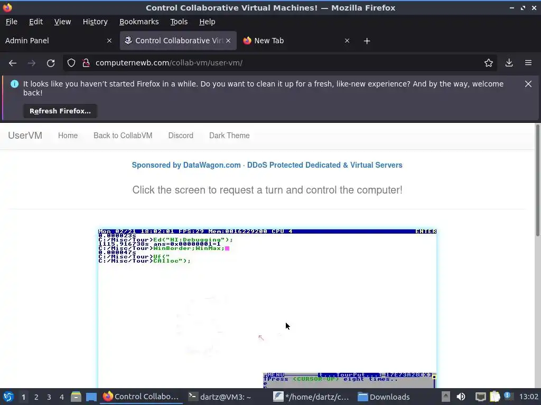Click the removable media eject tray icon

(x=446, y=397)
